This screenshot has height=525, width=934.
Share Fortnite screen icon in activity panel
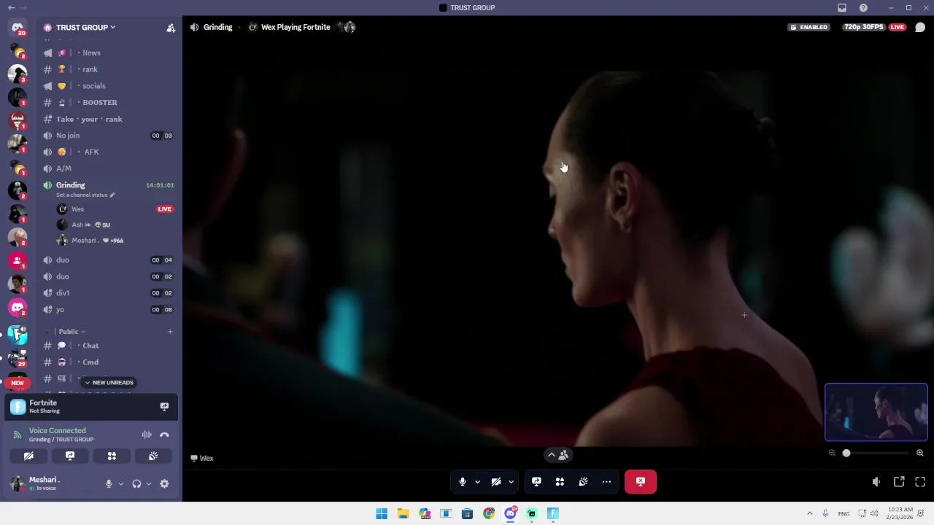point(164,407)
